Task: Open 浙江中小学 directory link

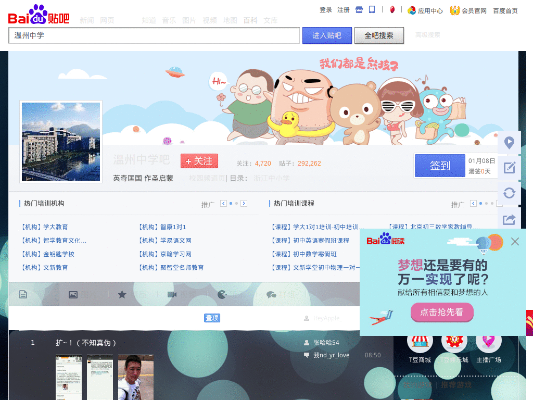Action: coord(271,178)
